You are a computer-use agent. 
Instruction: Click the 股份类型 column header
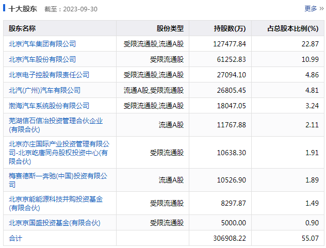coord(170,28)
